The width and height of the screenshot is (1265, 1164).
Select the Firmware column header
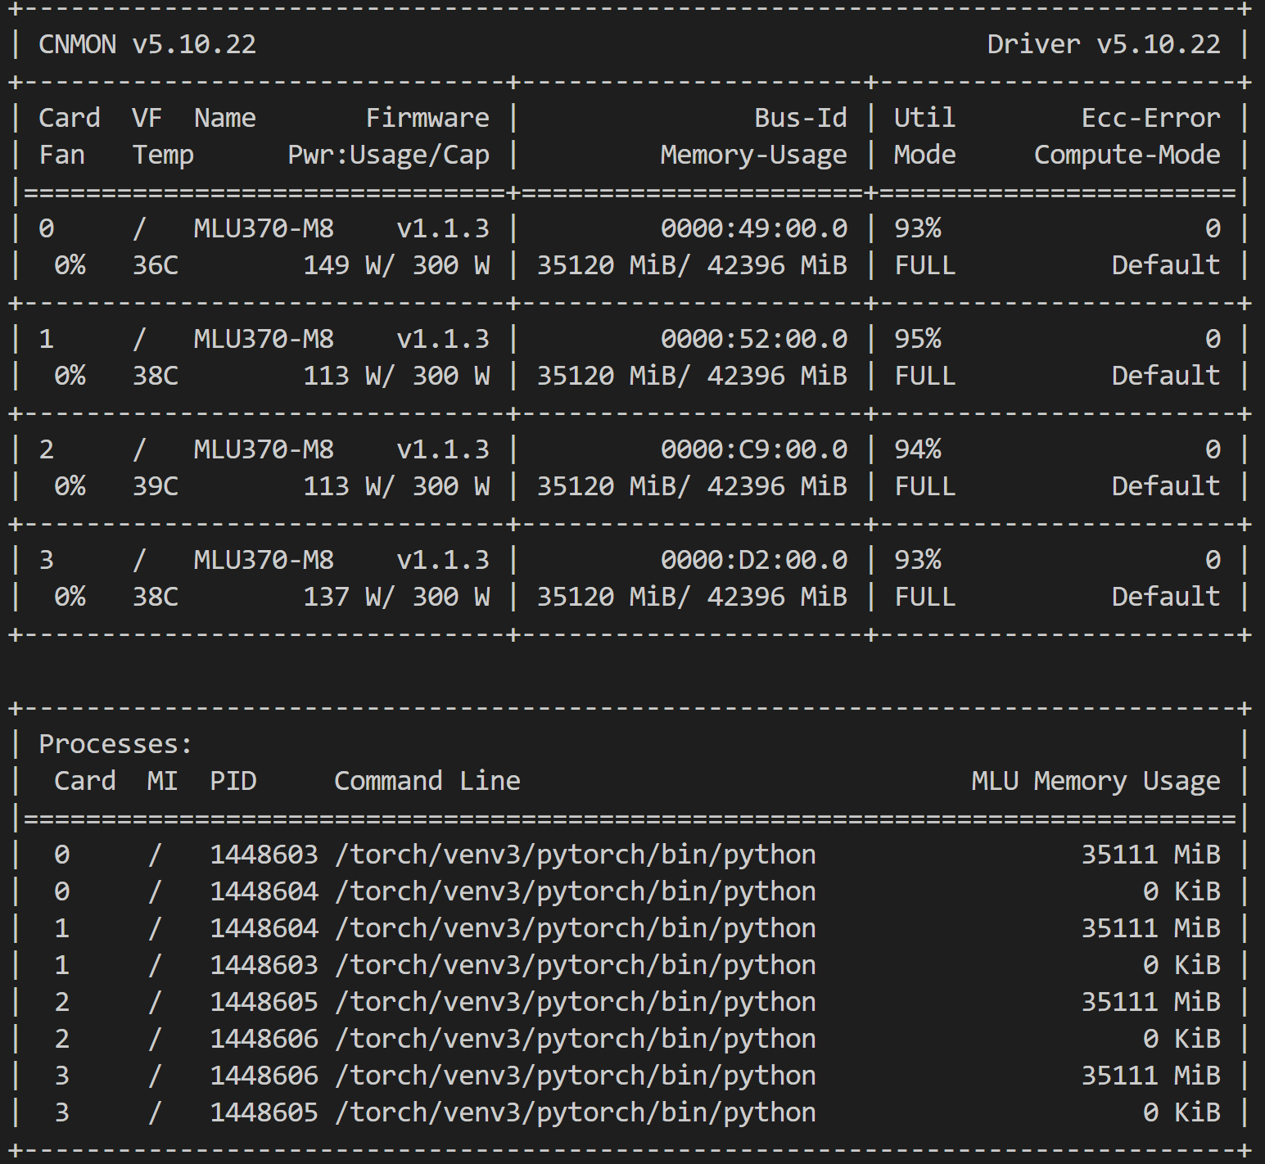coord(427,118)
